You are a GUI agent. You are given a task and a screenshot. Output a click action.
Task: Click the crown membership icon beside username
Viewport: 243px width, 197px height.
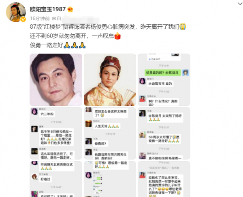70,9
